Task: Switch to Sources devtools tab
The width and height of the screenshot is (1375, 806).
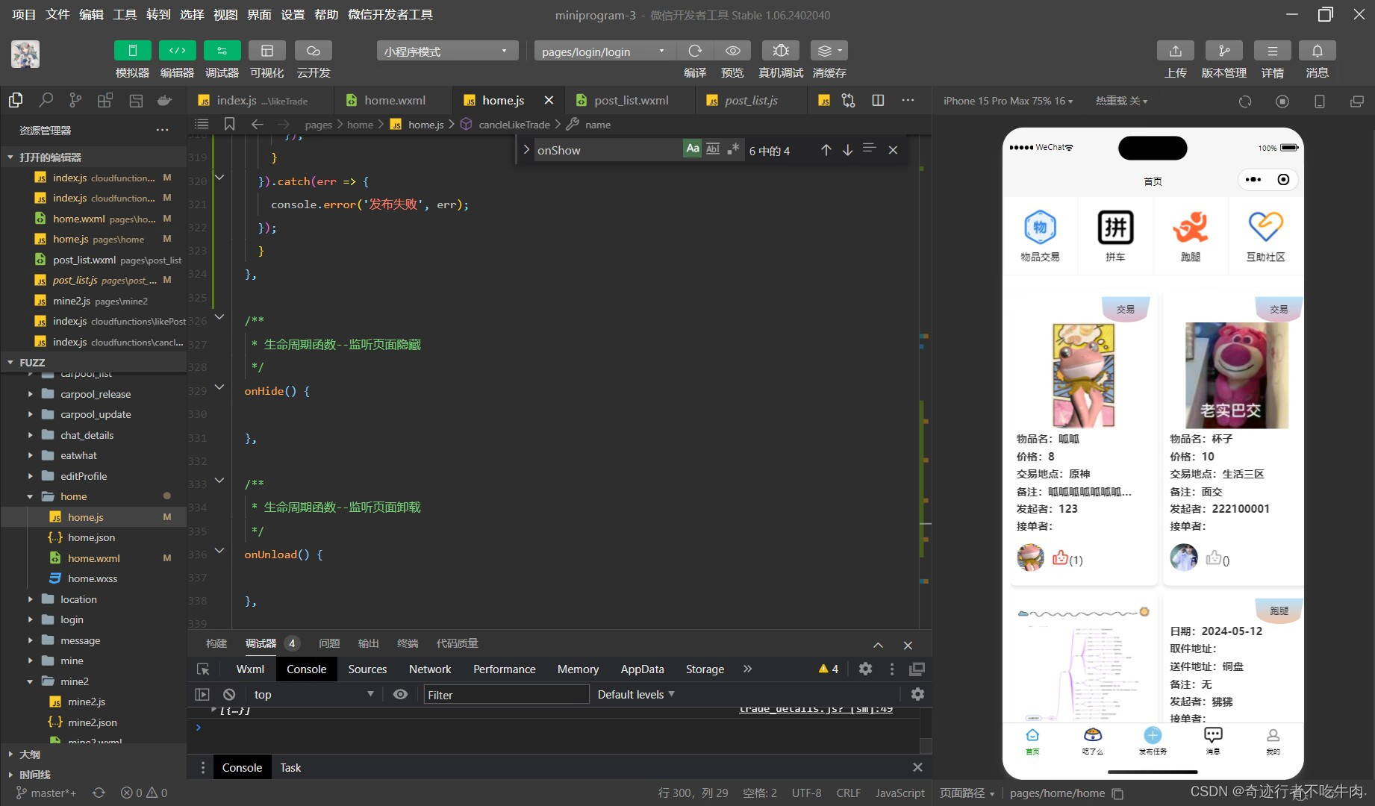Action: click(x=367, y=669)
